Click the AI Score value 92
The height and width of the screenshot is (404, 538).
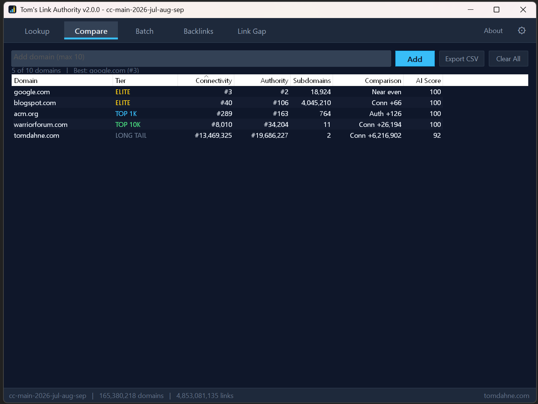[437, 136]
